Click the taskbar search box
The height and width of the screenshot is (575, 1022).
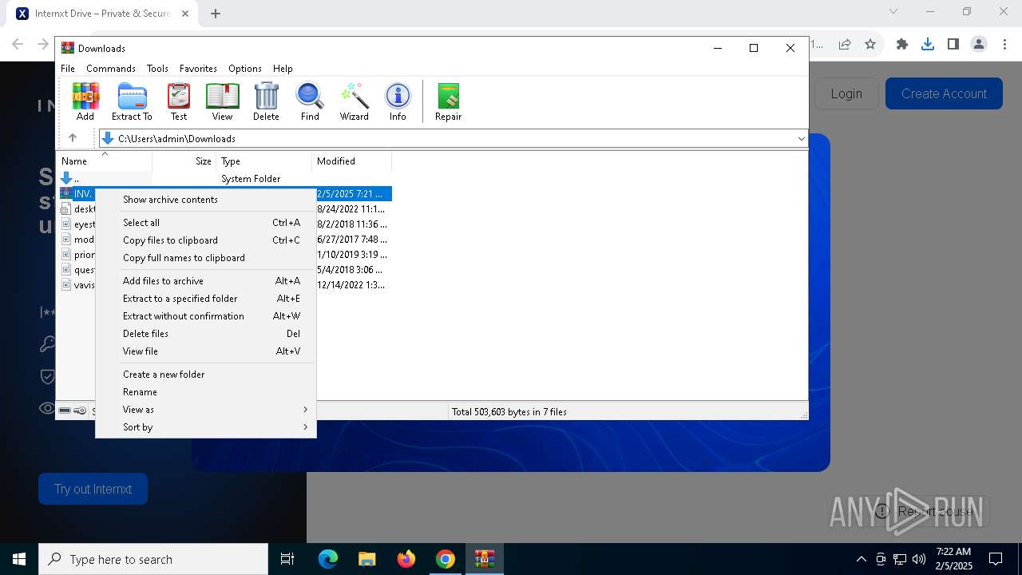tap(153, 559)
